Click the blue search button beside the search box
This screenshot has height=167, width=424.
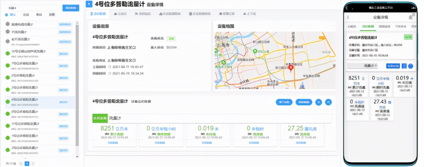71,8
